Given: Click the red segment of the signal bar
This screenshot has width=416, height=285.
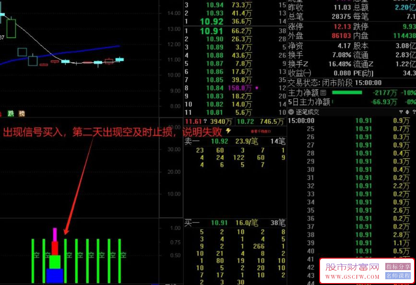Looking at the screenshot, I should click(x=55, y=249).
